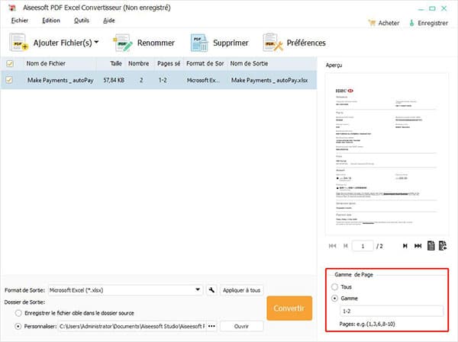Jump to last preview page

point(418,246)
